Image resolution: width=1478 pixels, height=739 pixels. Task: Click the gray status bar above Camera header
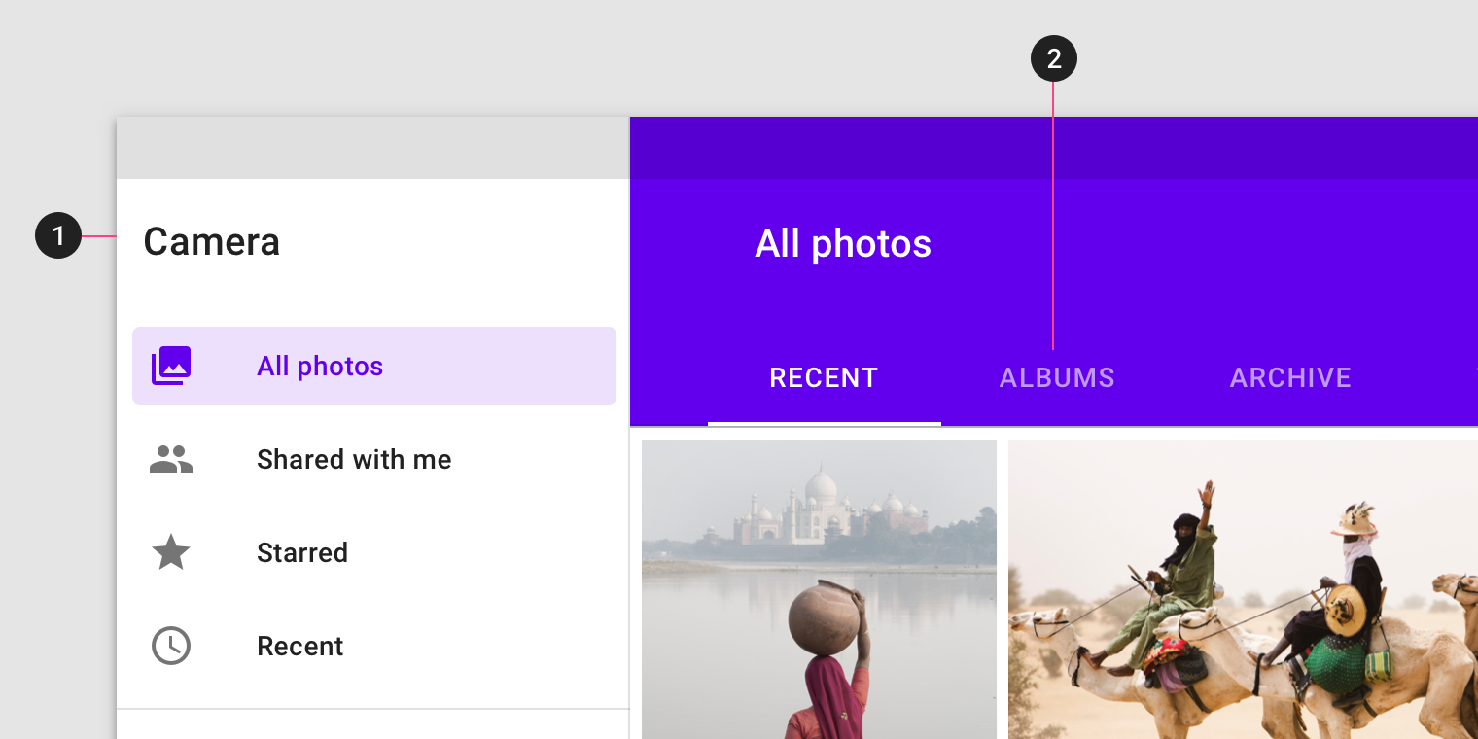point(373,148)
